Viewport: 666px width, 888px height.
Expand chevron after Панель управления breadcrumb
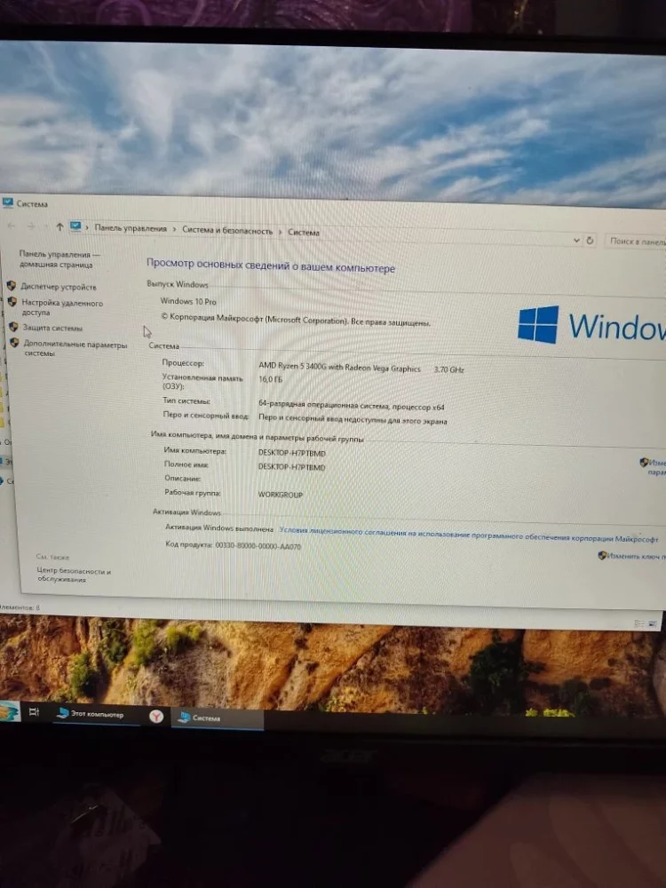[175, 230]
